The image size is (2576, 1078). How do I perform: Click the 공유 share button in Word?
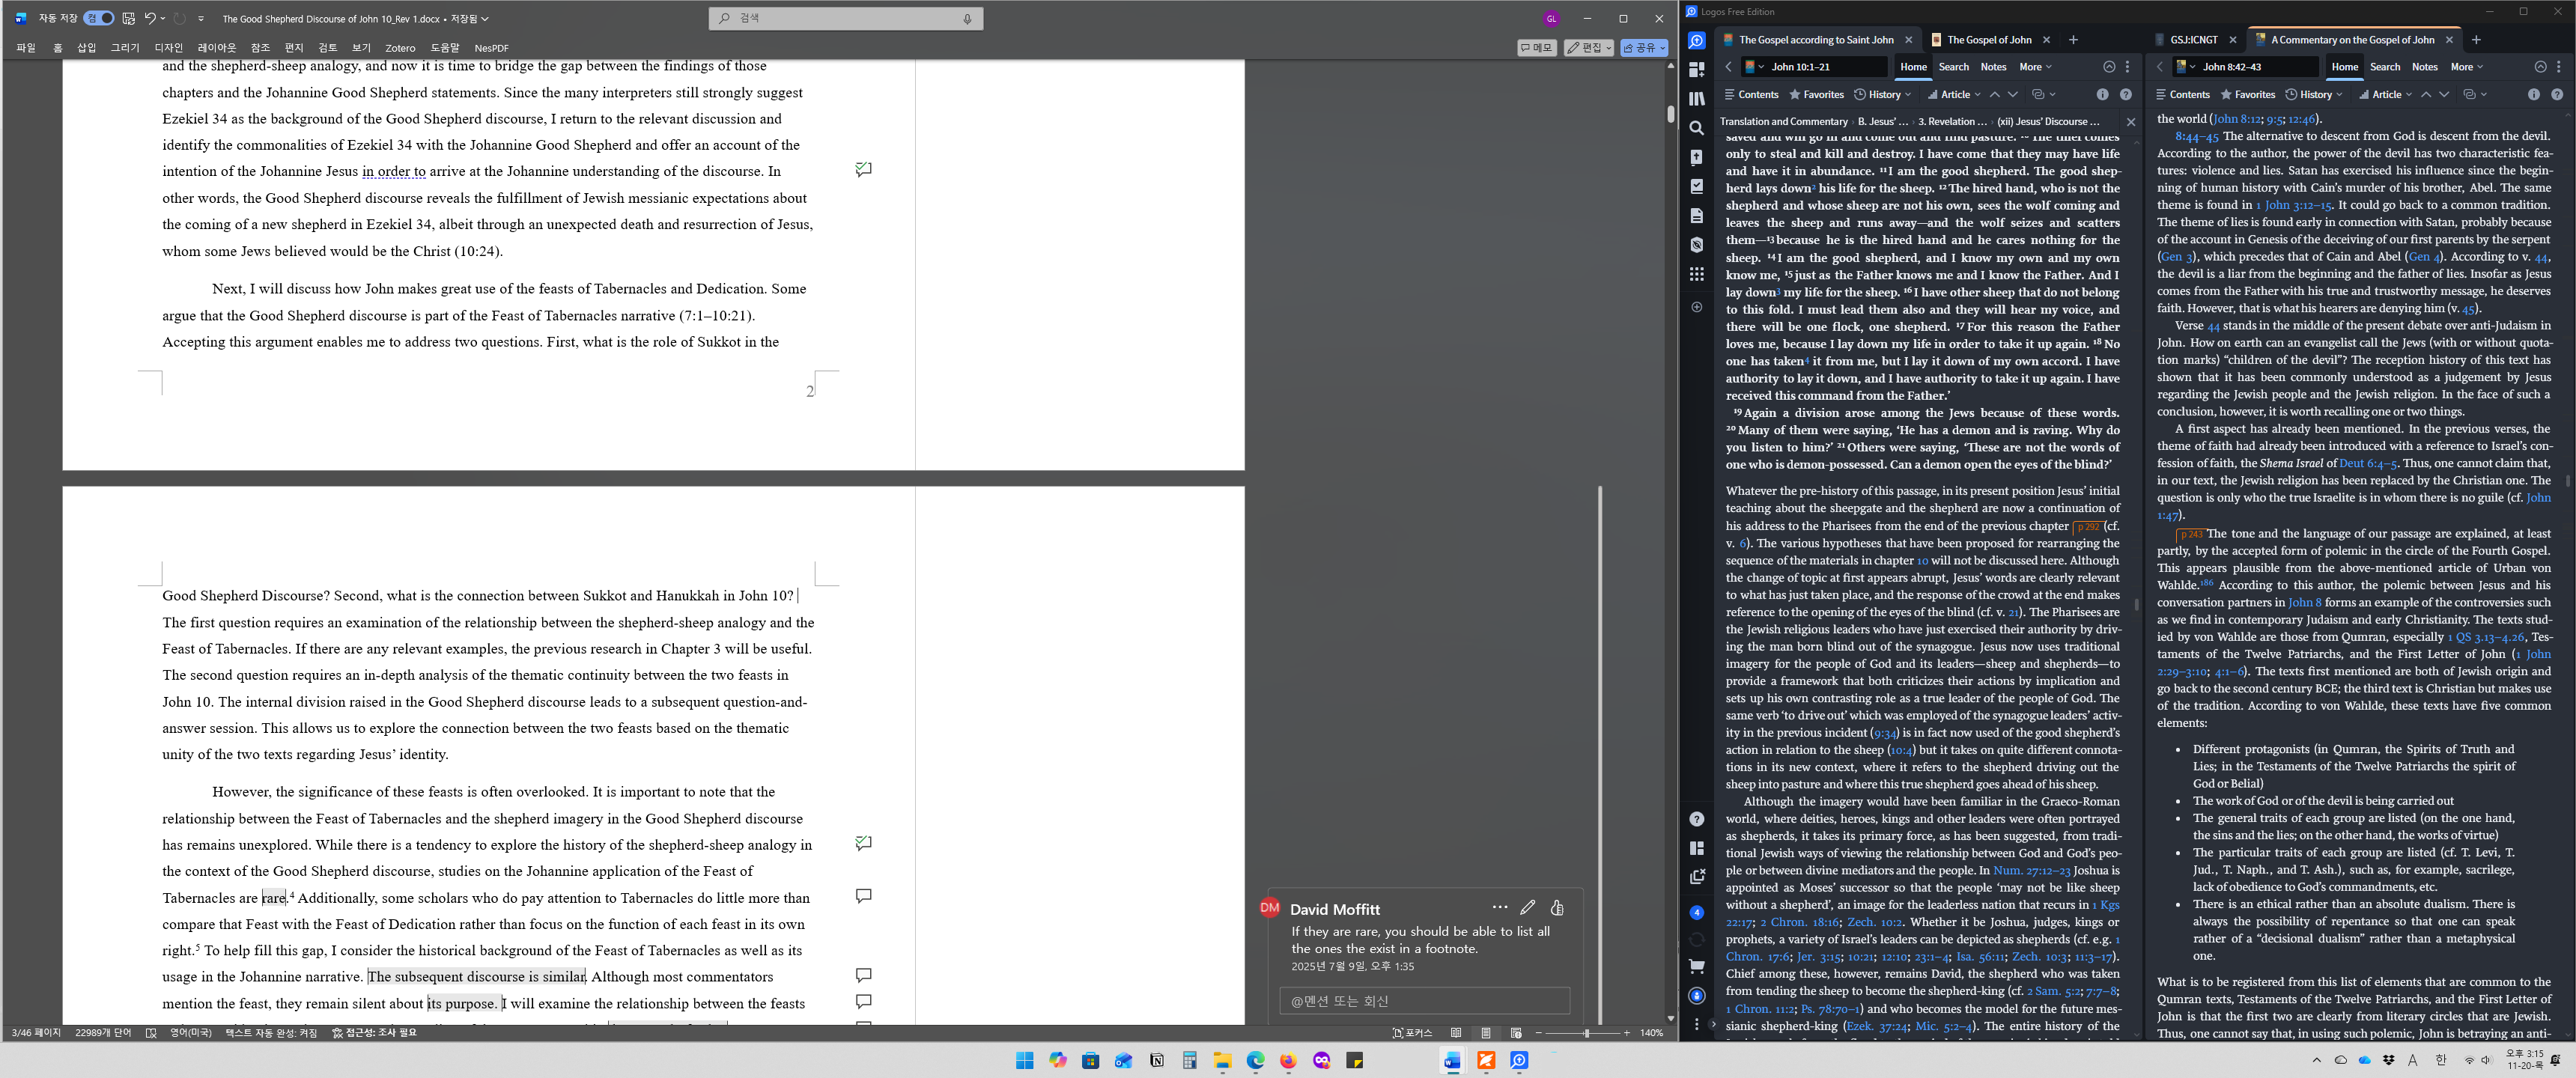(1643, 48)
